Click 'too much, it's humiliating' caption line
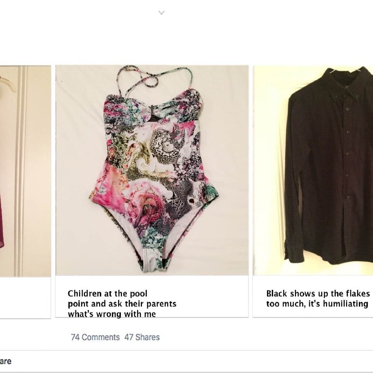Viewport: 373px width, 373px height. tap(317, 304)
